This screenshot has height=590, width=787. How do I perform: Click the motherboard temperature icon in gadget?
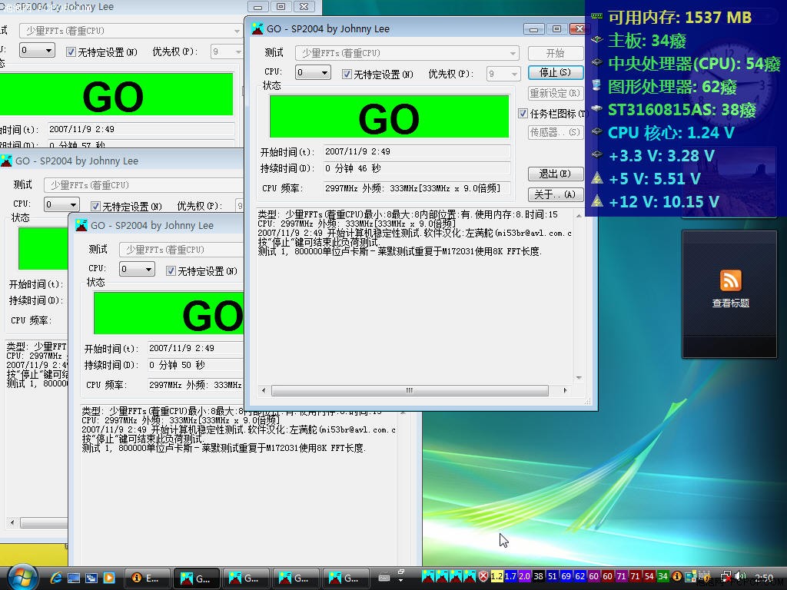(x=596, y=39)
